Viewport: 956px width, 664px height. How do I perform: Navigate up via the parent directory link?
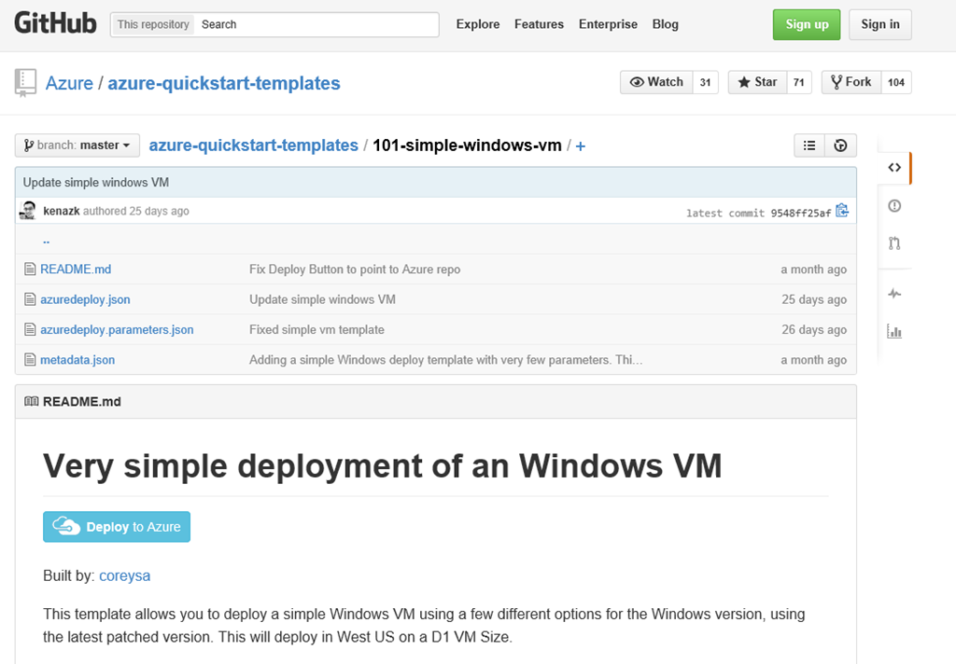[x=46, y=241]
